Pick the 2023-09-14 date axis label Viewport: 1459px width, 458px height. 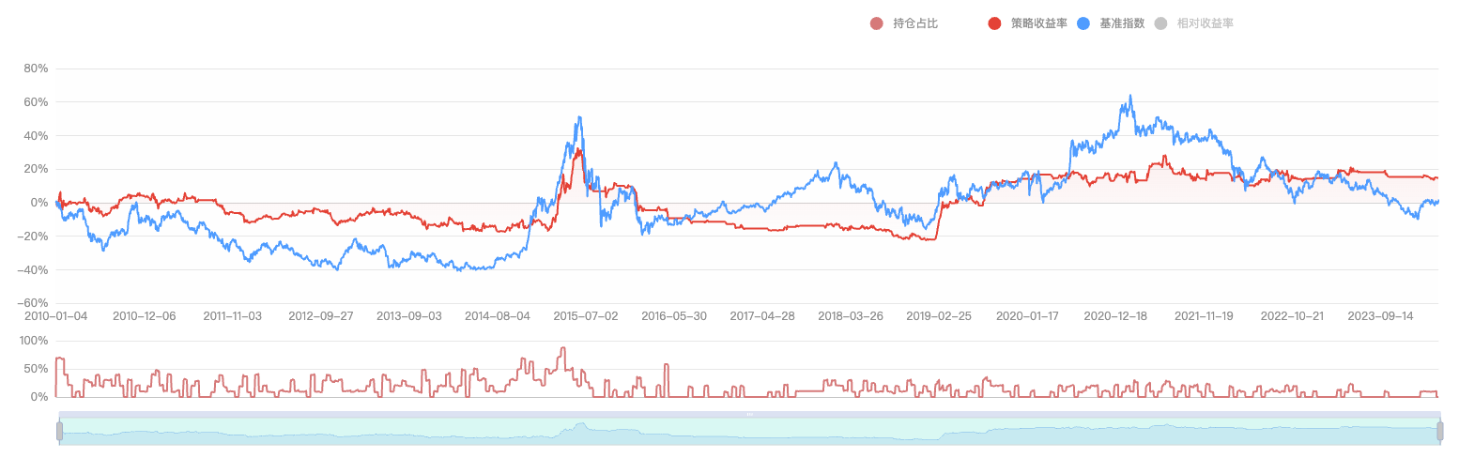1380,316
